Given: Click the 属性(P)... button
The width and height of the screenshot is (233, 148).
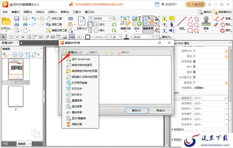Looking at the screenshot, I should pos(164,37).
